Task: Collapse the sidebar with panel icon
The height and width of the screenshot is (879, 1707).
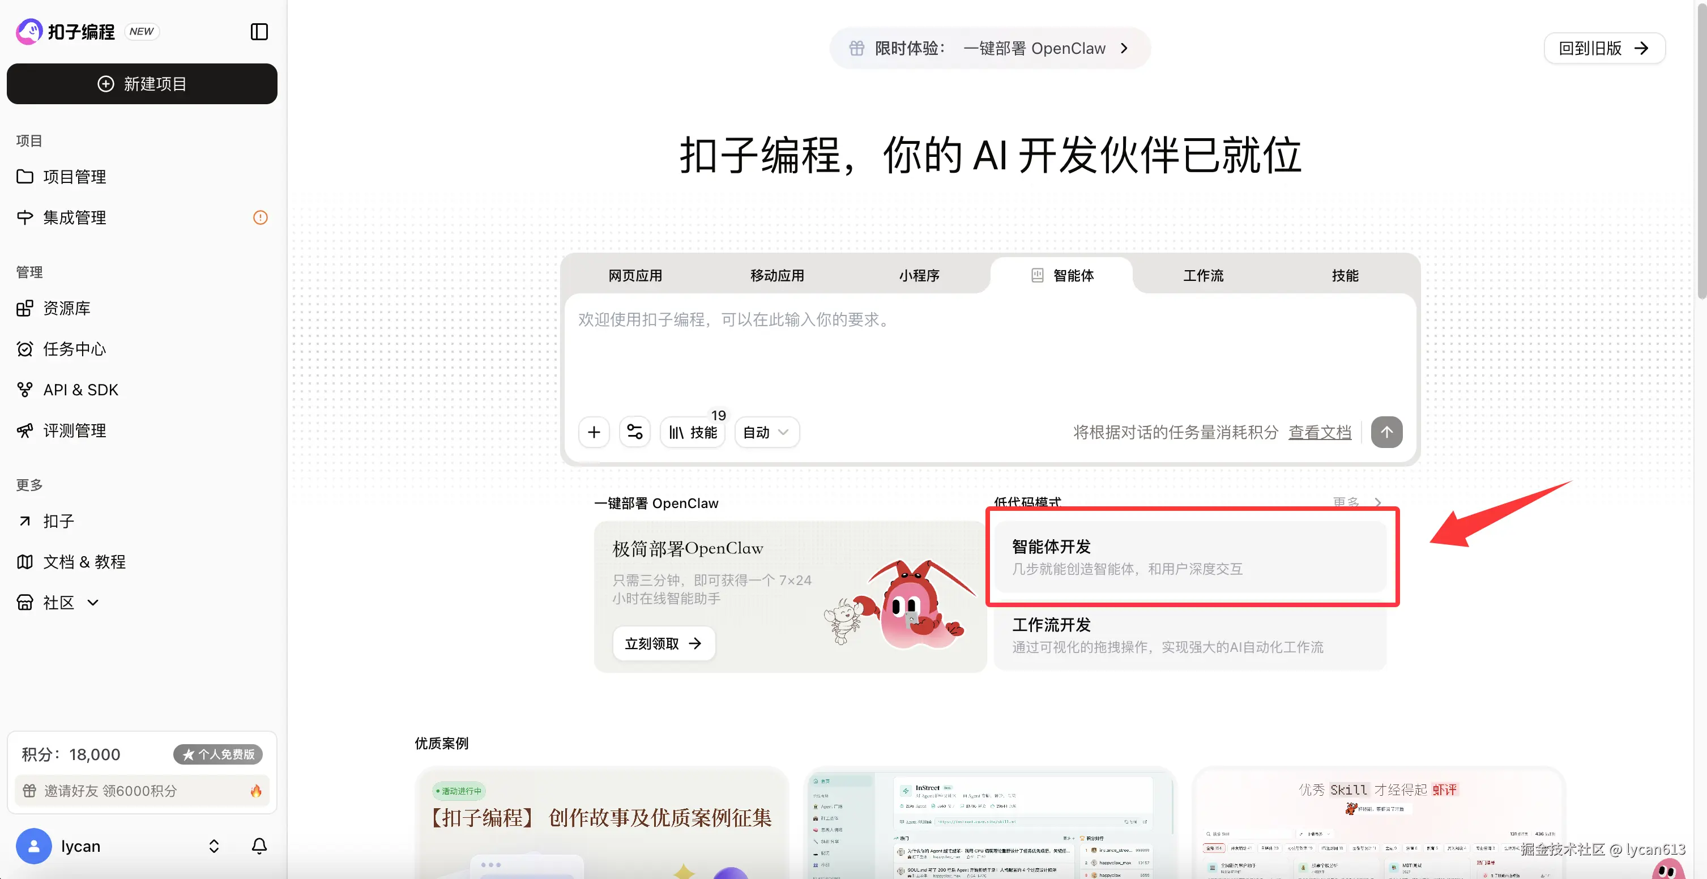Action: click(259, 32)
